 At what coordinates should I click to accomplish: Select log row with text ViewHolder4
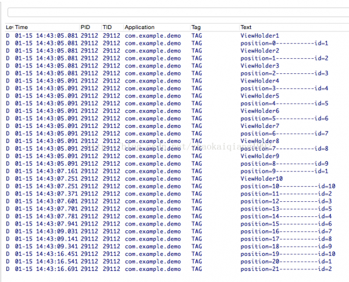(x=177, y=81)
